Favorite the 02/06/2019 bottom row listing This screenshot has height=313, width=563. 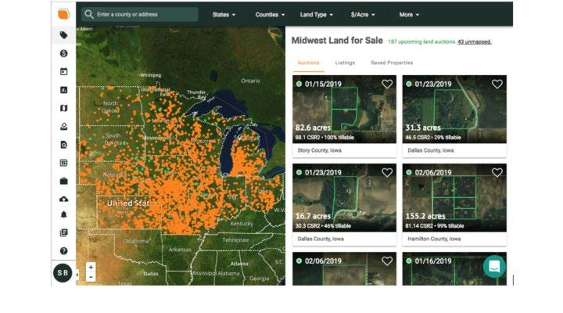[387, 261]
